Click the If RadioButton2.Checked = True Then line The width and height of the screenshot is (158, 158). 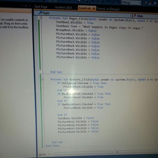[84, 94]
